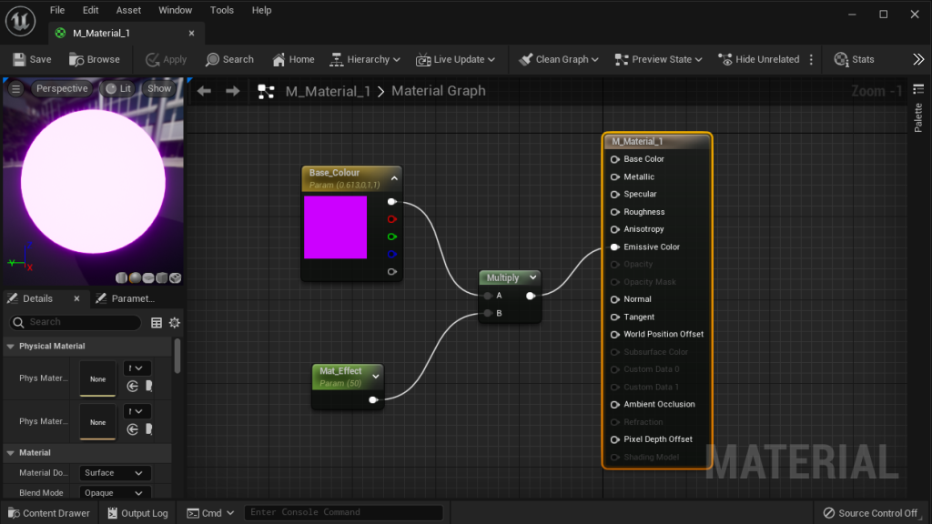Open the viewport hamburger options menu
Image resolution: width=932 pixels, height=524 pixels.
[x=15, y=88]
